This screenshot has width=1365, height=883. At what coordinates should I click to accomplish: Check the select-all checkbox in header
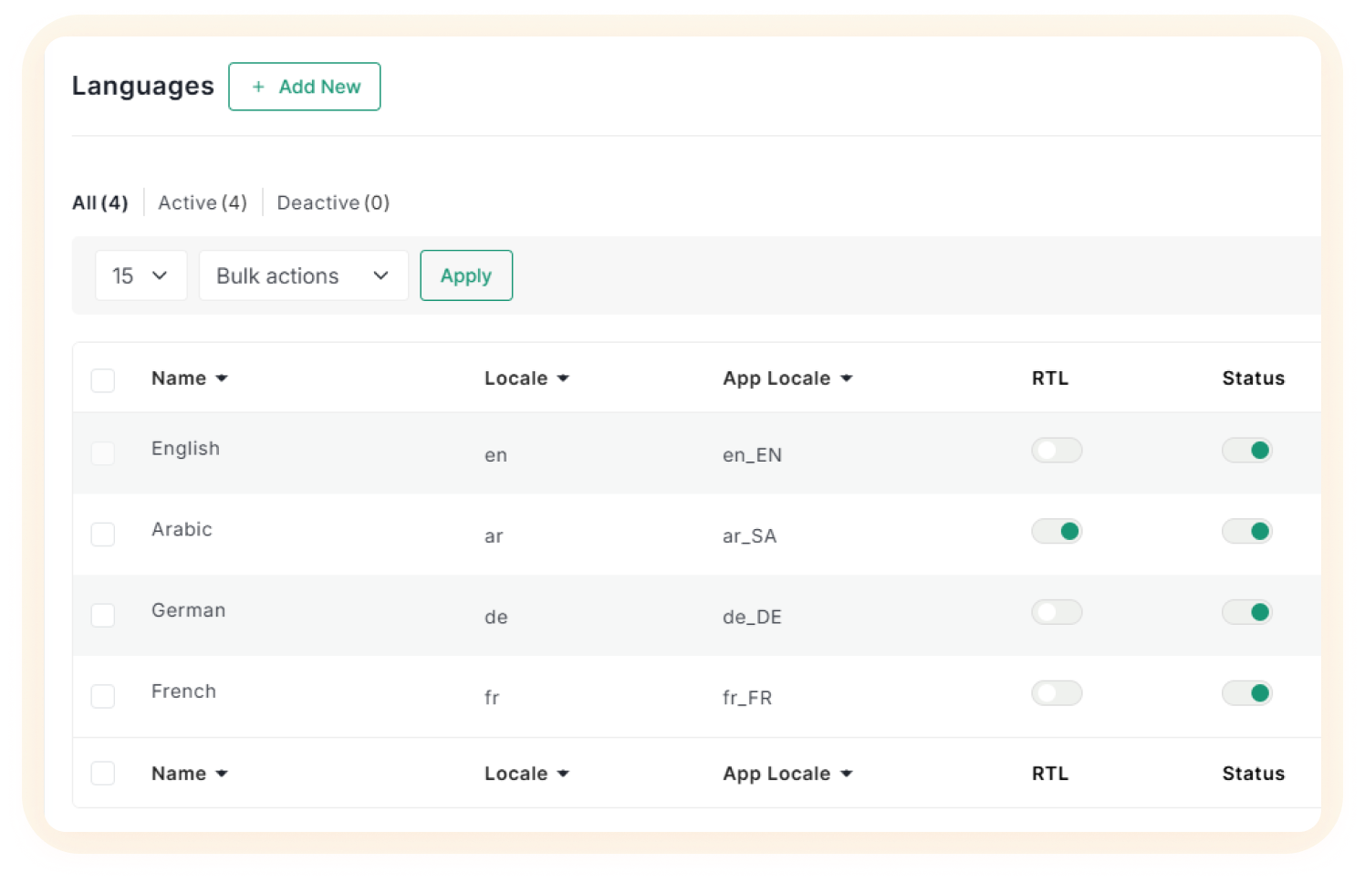tap(103, 379)
